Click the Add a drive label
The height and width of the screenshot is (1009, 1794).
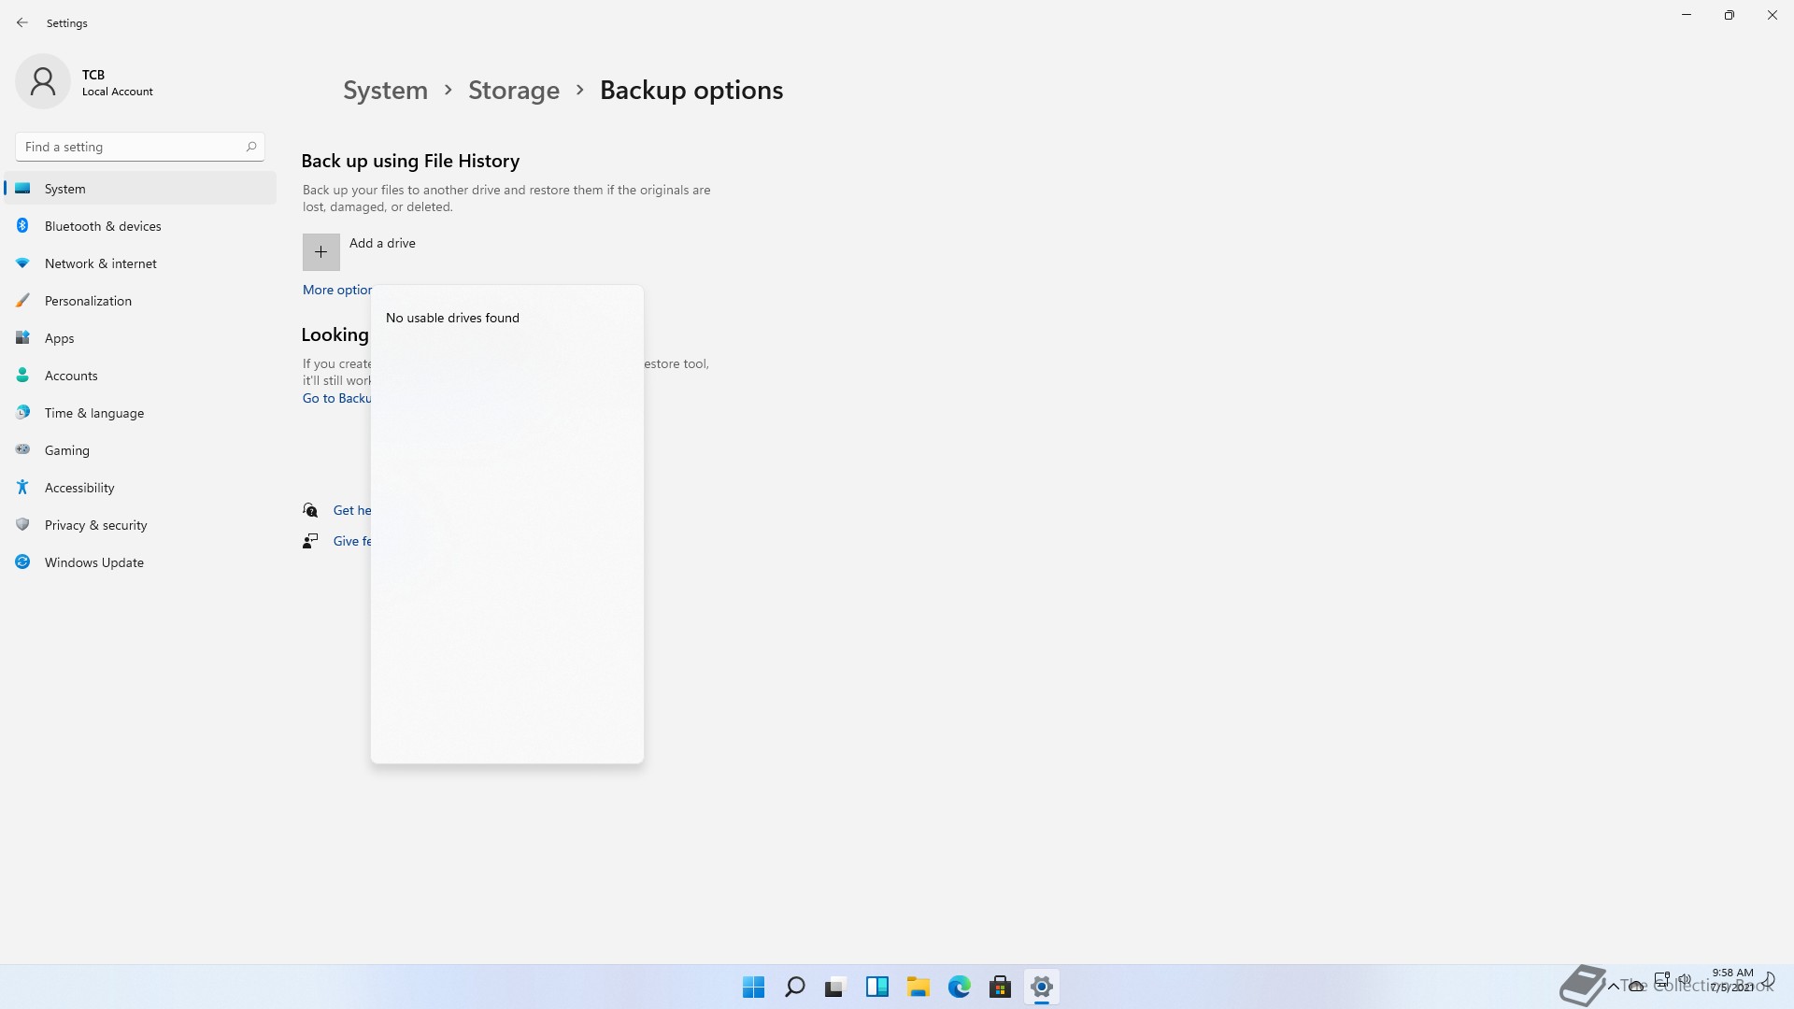[x=382, y=243]
